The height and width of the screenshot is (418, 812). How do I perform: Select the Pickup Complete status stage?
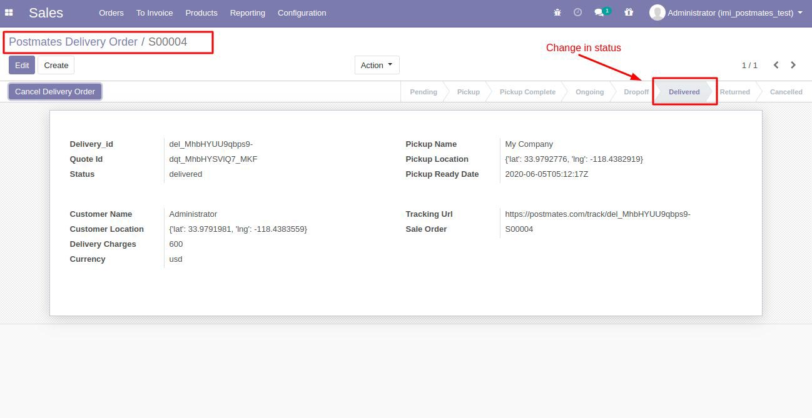pos(527,92)
